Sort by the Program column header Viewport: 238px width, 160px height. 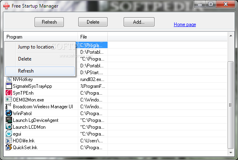(41, 37)
